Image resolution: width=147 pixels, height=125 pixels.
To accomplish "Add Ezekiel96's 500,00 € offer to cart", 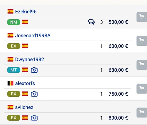I will tap(142, 17).
